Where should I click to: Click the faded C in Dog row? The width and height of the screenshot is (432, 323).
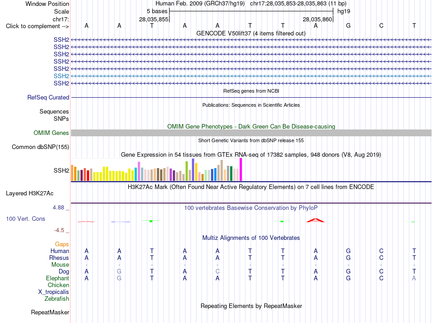[x=217, y=271]
